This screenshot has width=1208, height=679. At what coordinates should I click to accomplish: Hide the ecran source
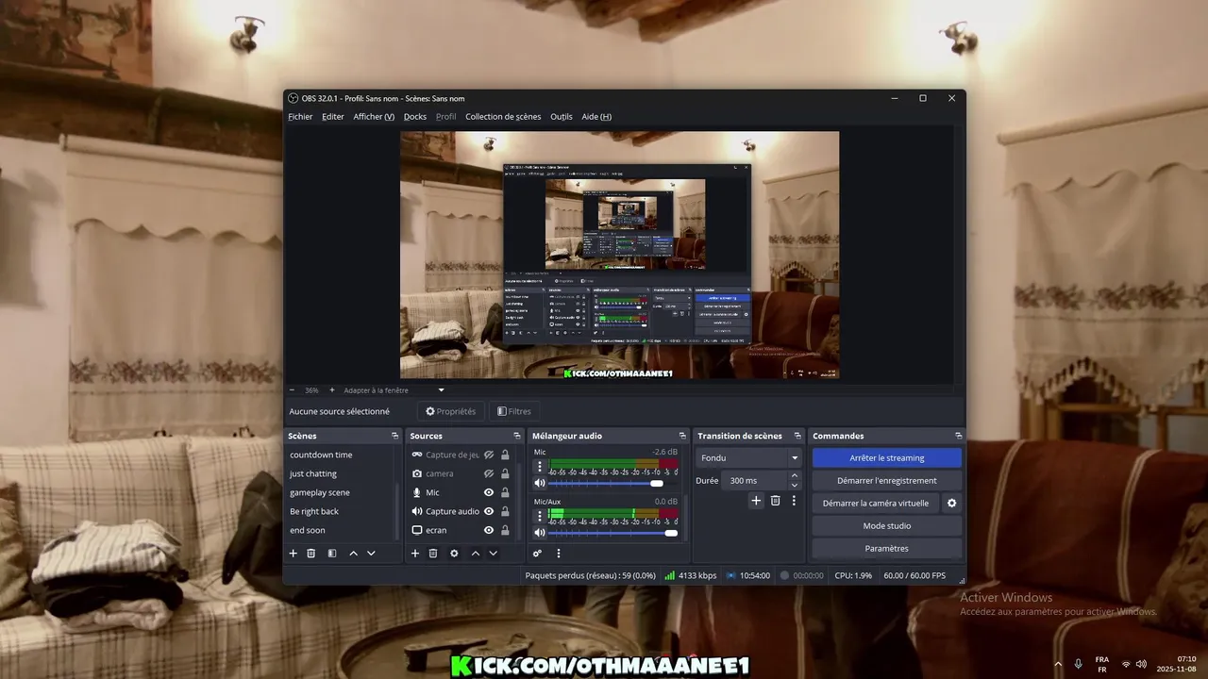(489, 530)
